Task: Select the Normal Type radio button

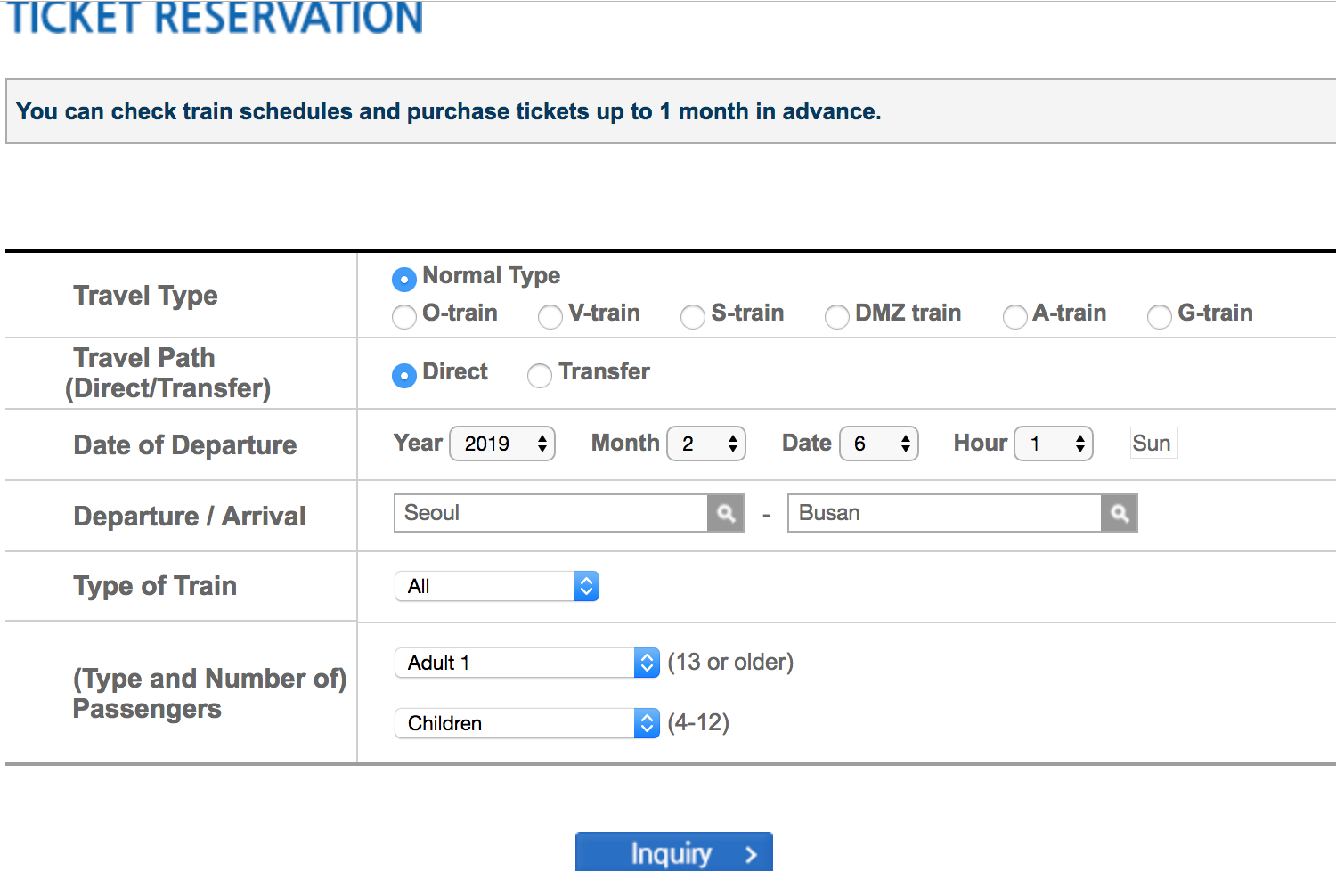Action: tap(404, 280)
